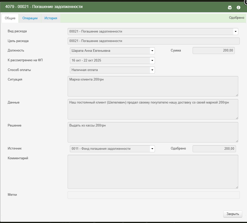The image size is (247, 223).
Task: Expand the Вид расхода dropdown
Action: (x=235, y=31)
